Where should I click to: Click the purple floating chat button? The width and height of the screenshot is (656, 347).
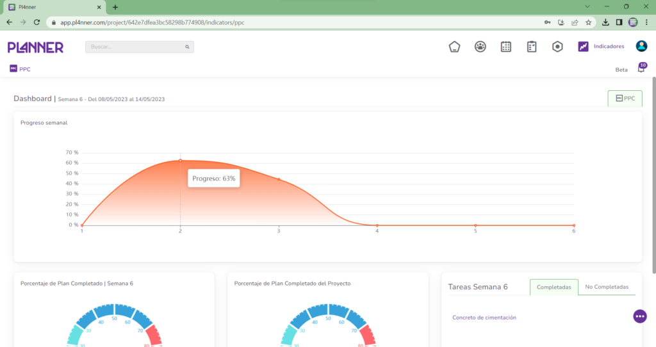(x=639, y=316)
